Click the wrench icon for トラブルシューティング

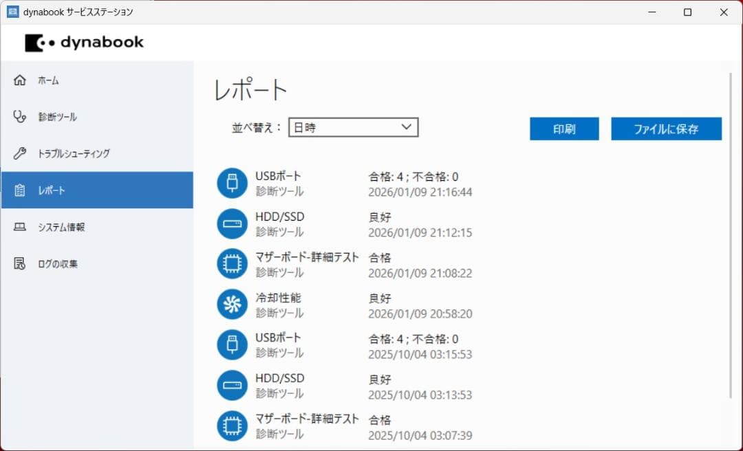coord(19,153)
